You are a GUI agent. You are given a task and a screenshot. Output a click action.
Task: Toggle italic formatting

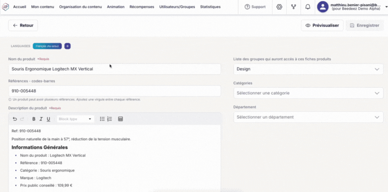pos(41,119)
